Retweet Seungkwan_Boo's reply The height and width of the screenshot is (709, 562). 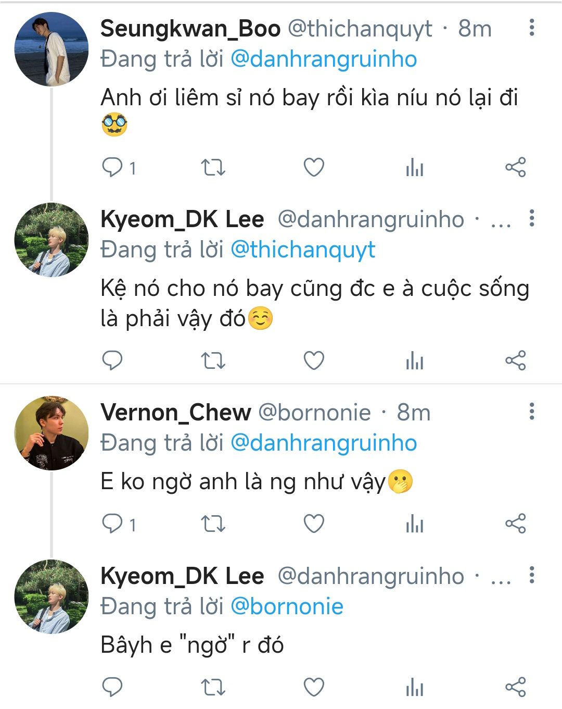(x=213, y=168)
